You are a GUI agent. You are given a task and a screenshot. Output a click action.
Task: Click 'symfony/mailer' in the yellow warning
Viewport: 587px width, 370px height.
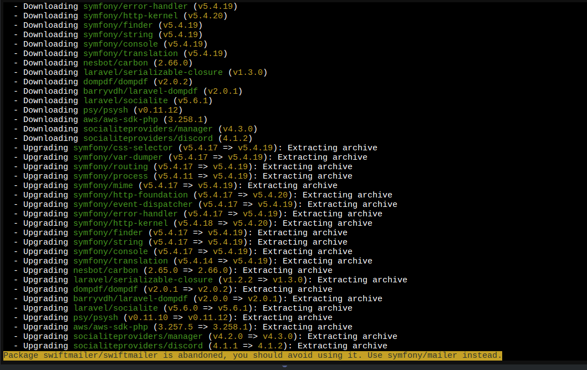click(x=422, y=356)
